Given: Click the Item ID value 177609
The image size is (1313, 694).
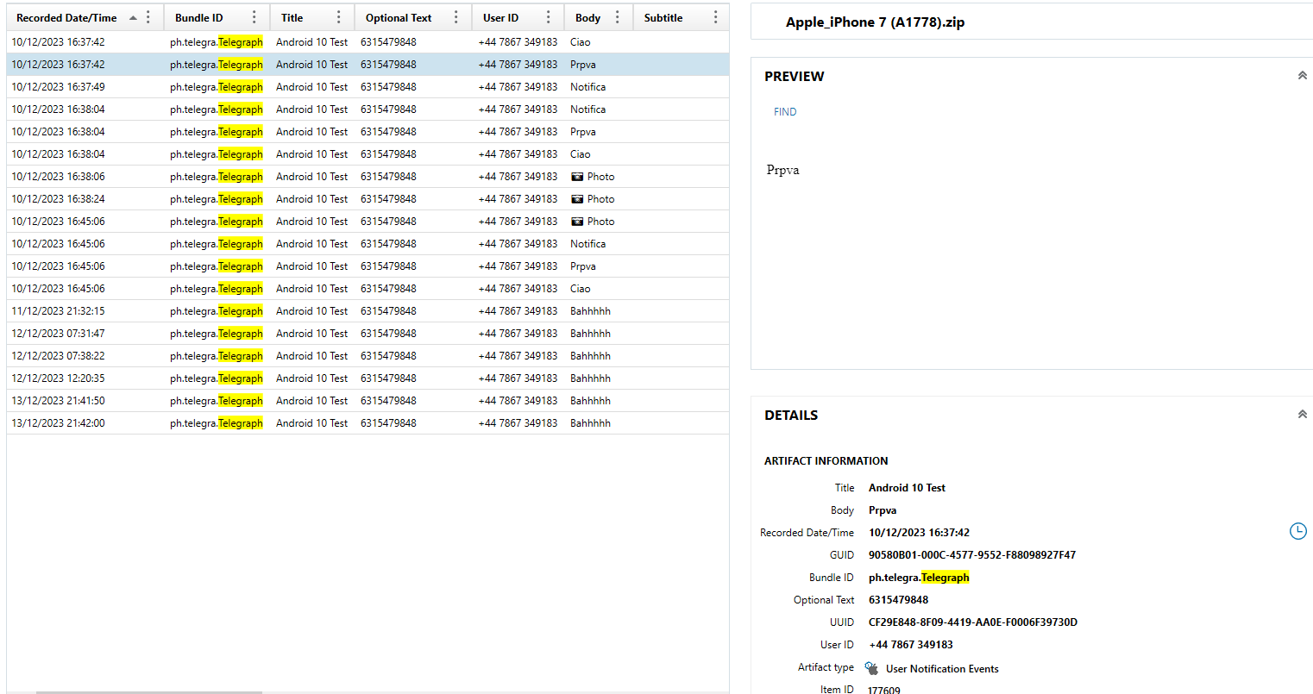Looking at the screenshot, I should [x=884, y=689].
